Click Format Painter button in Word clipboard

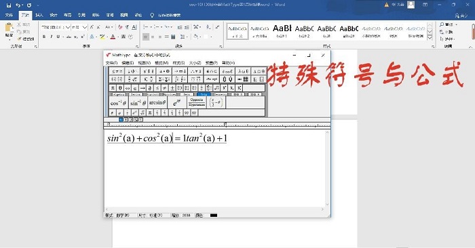click(x=26, y=39)
